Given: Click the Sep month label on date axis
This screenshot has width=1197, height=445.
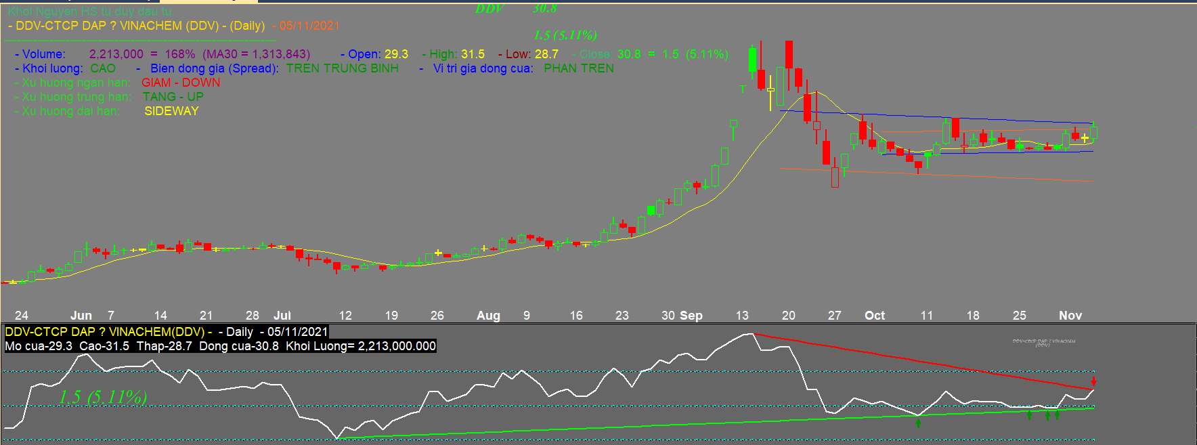Looking at the screenshot, I should (691, 316).
